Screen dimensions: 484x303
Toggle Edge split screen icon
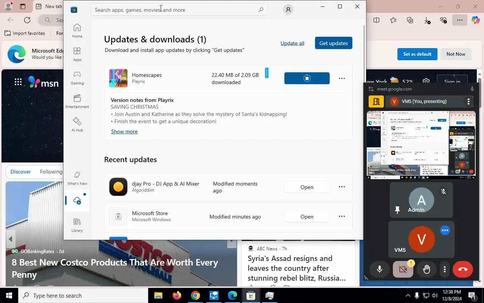[376, 20]
